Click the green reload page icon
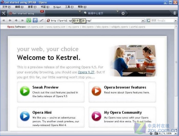Screen dimensions: 179x136 (29, 20)
